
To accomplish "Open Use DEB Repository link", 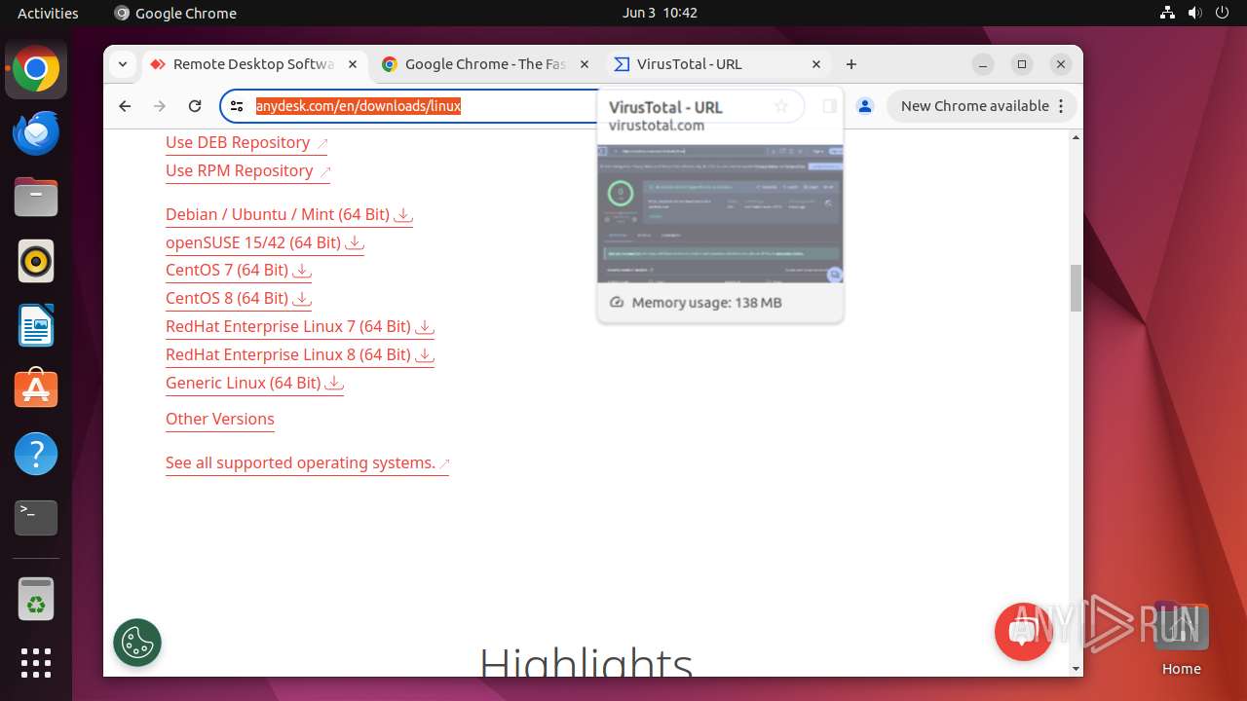I will pyautogui.click(x=246, y=142).
